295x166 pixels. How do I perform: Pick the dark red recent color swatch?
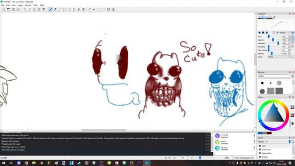(x=269, y=133)
